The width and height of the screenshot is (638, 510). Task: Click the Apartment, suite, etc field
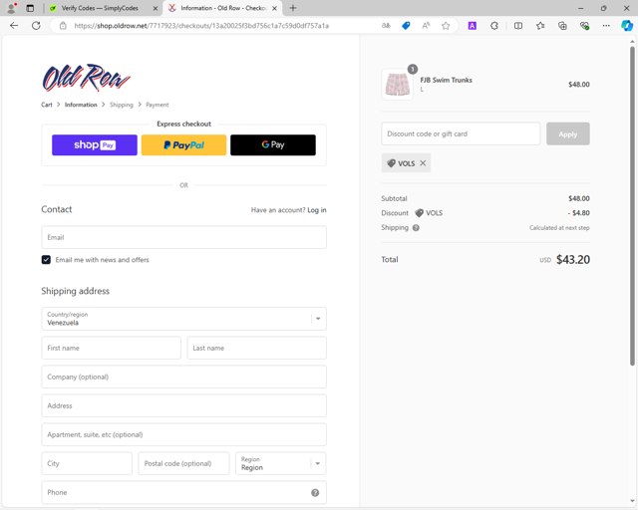[183, 434]
